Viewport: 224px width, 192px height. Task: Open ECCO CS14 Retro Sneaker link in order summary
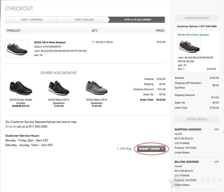193,35
